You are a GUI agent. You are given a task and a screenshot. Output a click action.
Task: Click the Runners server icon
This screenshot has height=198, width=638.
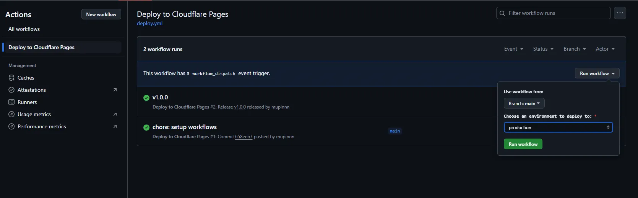click(11, 102)
